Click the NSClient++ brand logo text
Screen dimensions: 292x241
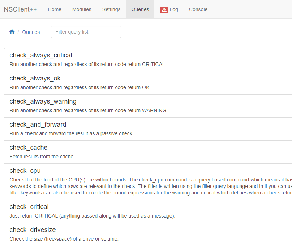[20, 9]
